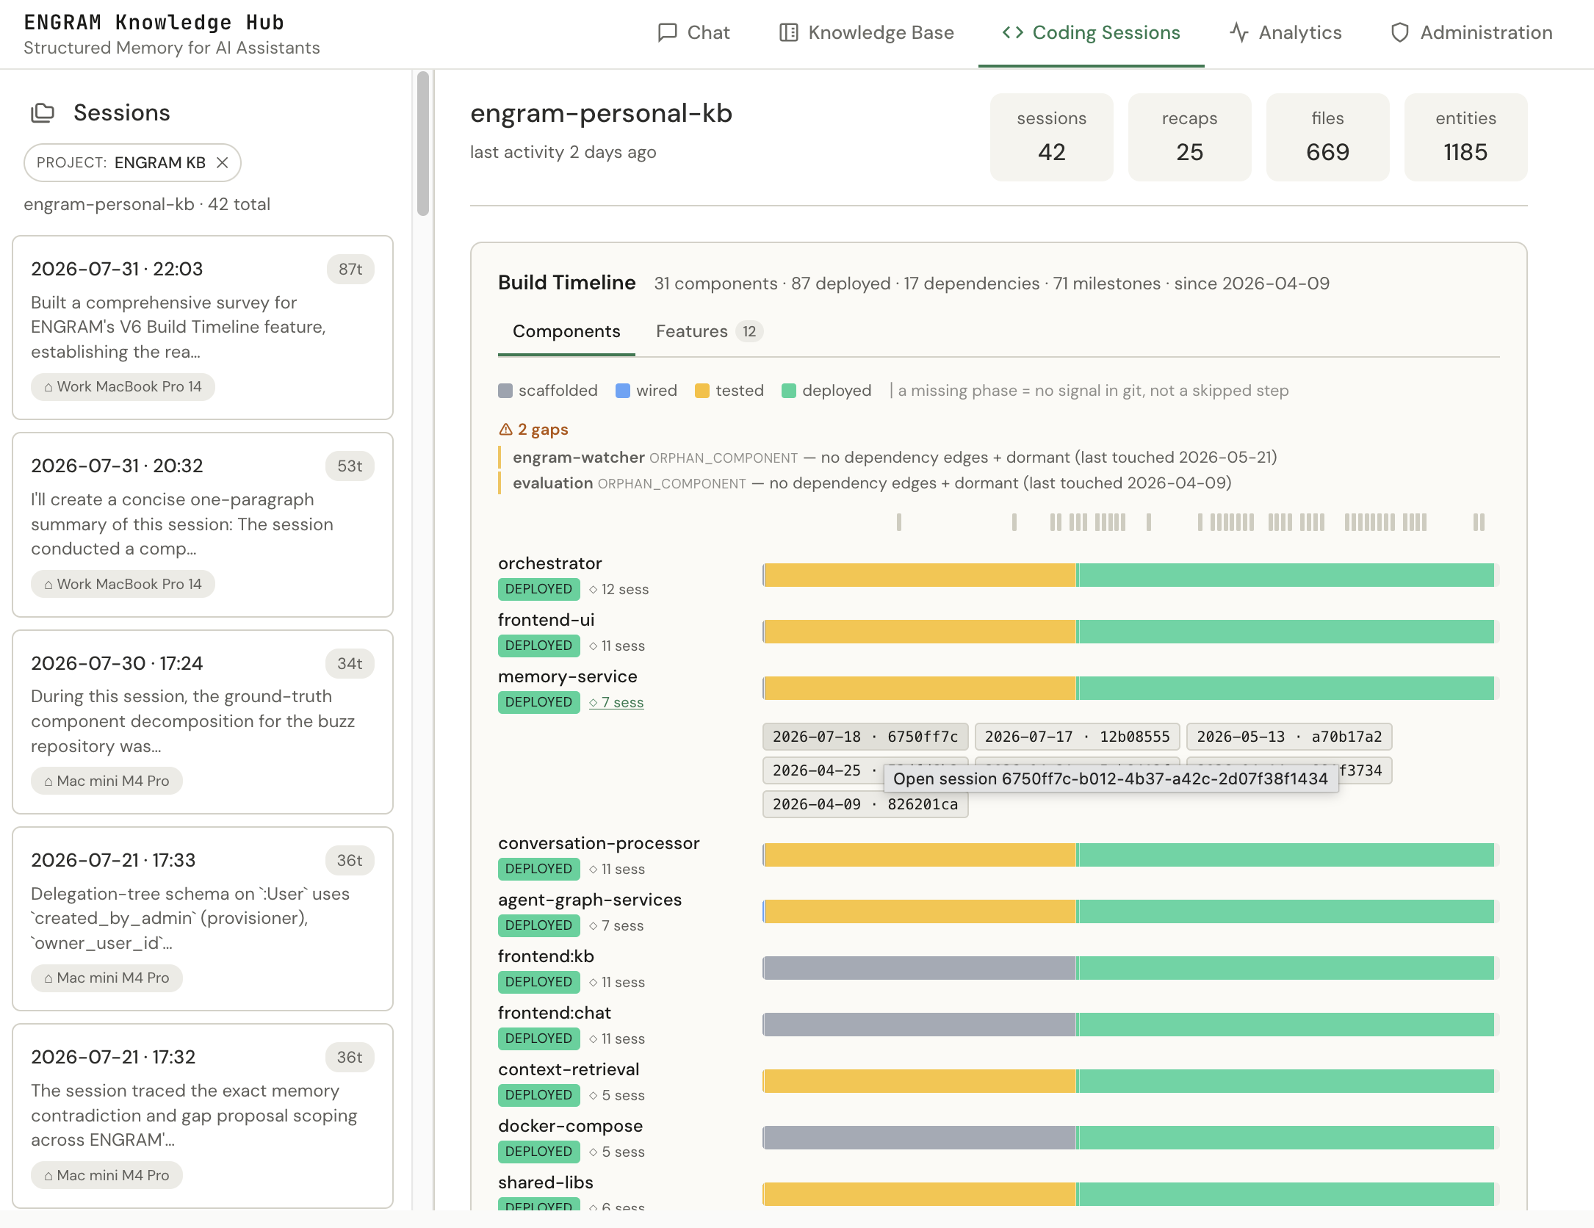
Task: Expand 11 sess under conversation-processor
Action: point(617,870)
